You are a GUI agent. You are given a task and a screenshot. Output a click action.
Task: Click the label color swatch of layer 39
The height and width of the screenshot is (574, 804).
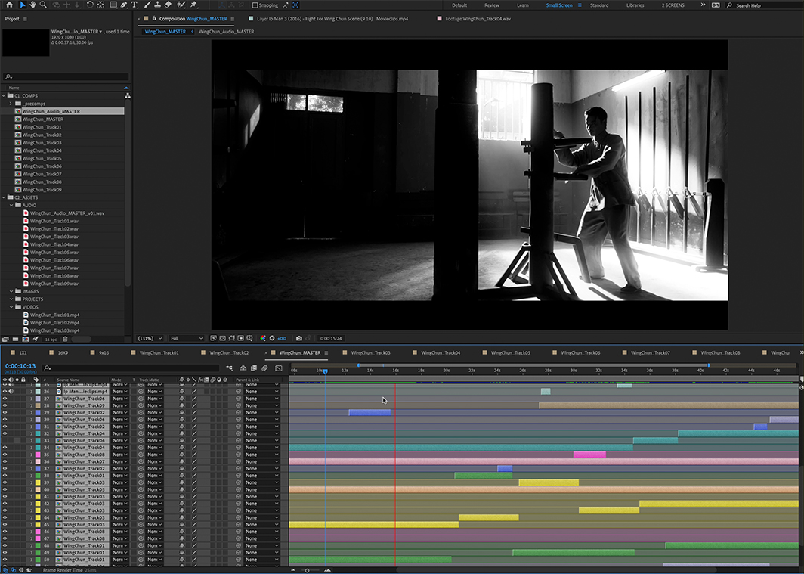[38, 482]
